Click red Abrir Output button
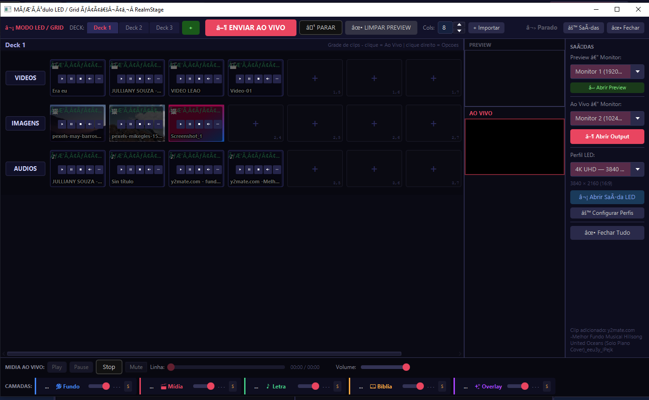This screenshot has width=649, height=400. 607,137
